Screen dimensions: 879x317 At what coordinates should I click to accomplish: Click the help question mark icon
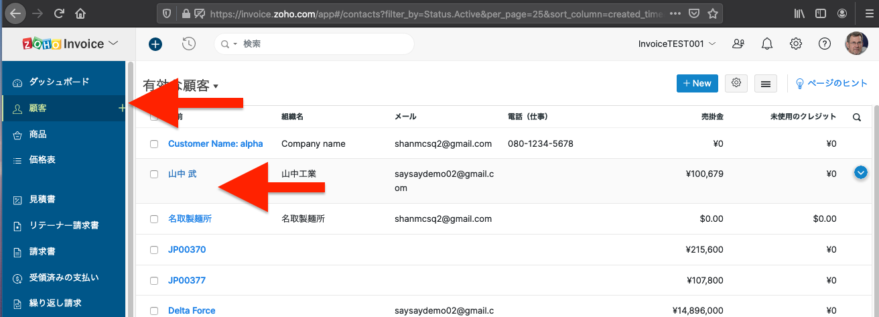pyautogui.click(x=825, y=44)
